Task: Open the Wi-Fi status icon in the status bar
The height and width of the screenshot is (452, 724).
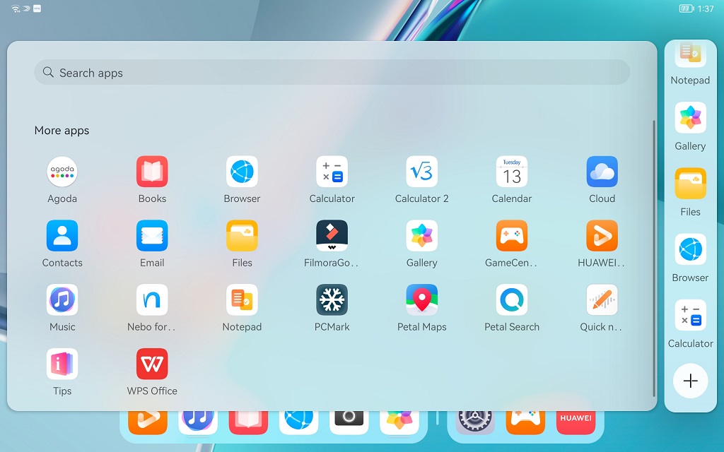Action: (16, 8)
